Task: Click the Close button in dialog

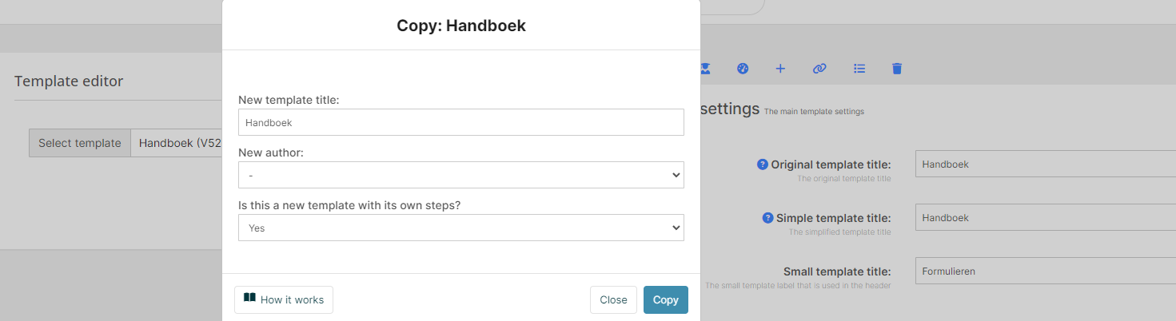Action: pos(613,299)
